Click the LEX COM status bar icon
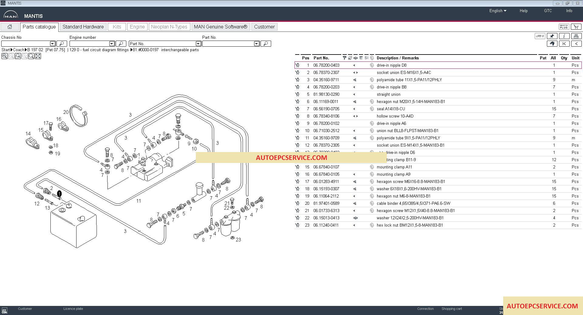This screenshot has height=315, width=583. [4, 311]
